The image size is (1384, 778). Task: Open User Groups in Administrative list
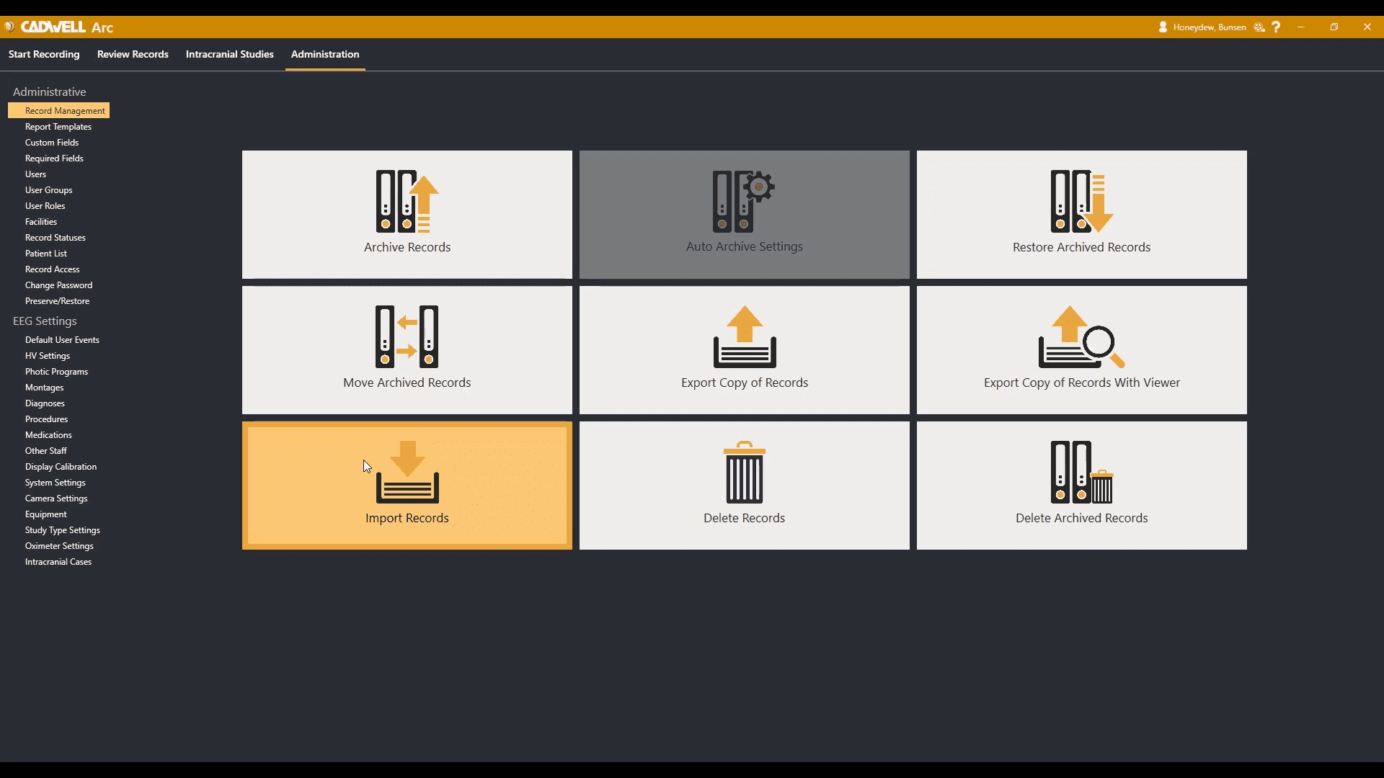tap(49, 190)
